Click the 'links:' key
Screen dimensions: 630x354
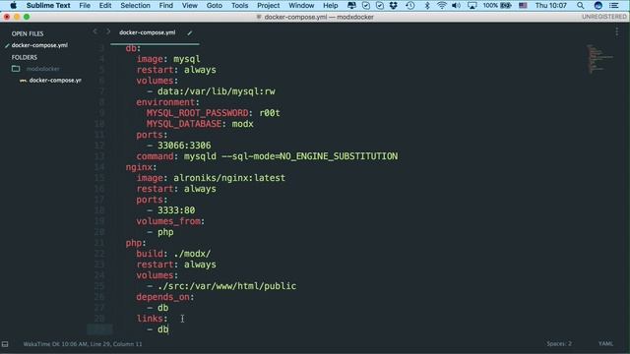pos(152,319)
